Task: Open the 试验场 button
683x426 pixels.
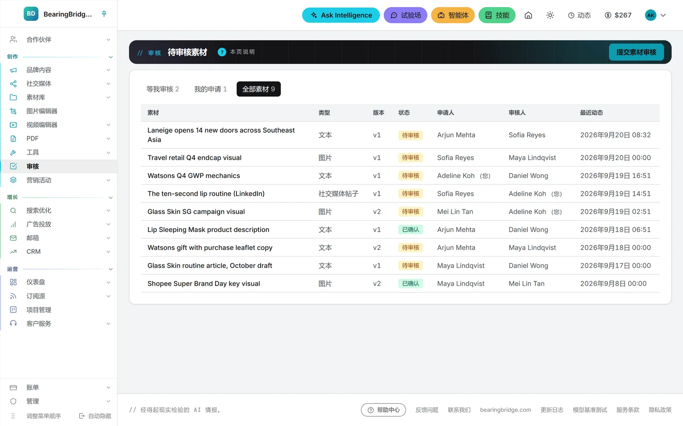Action: (406, 15)
